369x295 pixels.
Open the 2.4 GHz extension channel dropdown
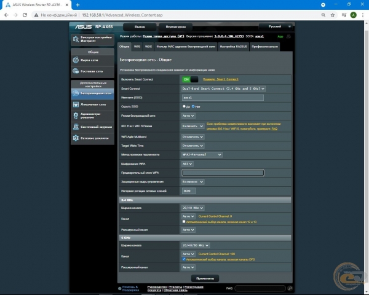click(188, 230)
